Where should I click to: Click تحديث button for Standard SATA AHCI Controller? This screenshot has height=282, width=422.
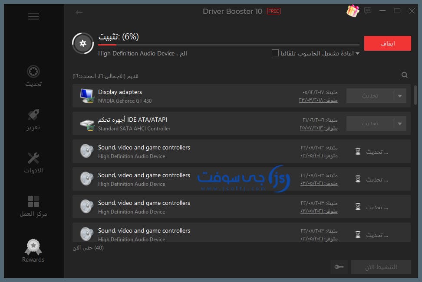click(370, 123)
